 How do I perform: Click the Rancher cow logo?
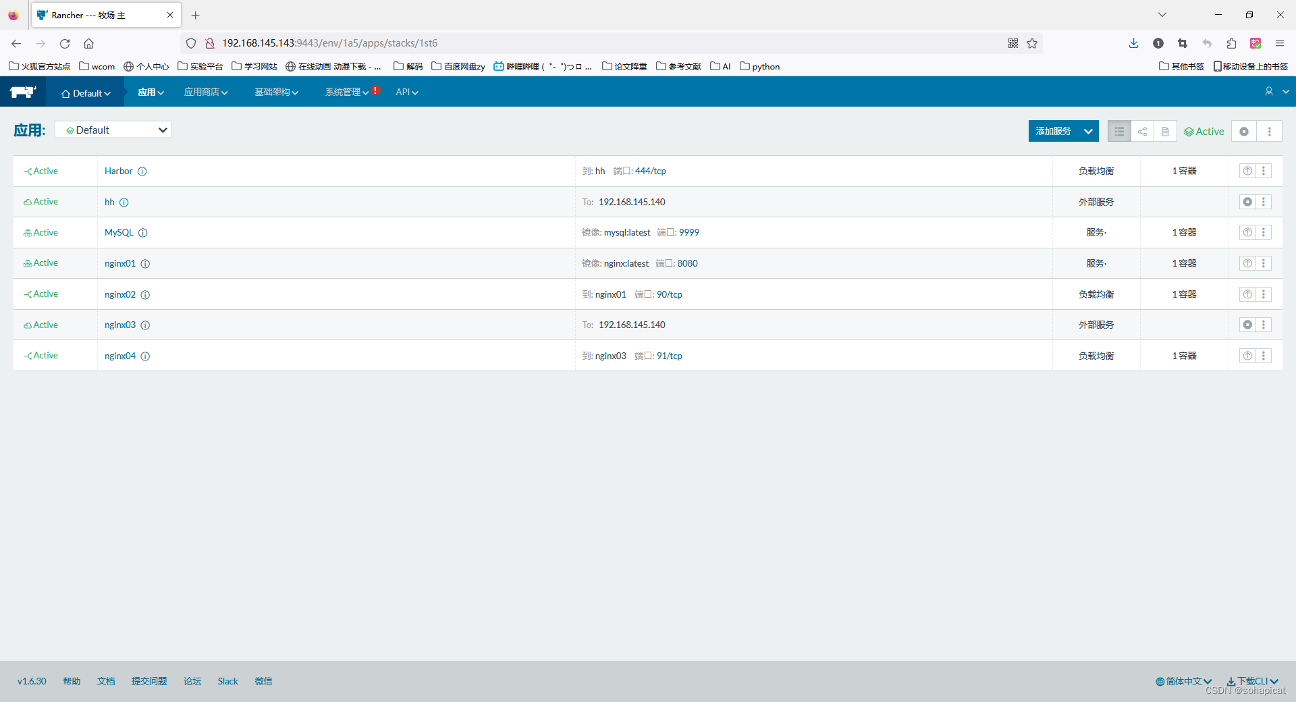pos(23,92)
